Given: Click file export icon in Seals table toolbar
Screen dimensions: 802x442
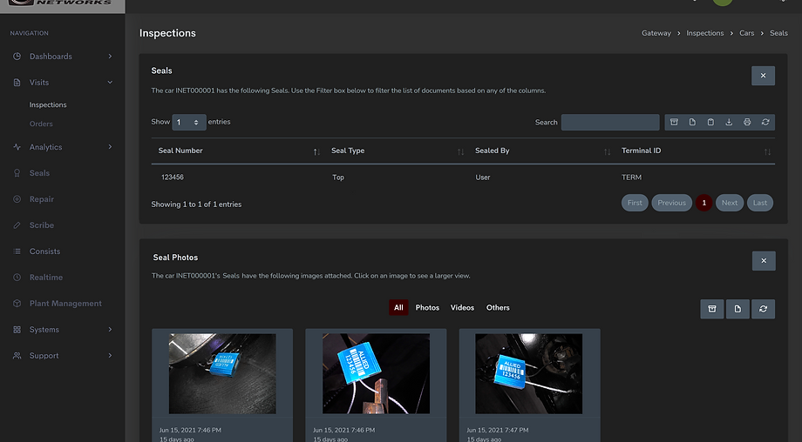Looking at the screenshot, I should [x=692, y=122].
